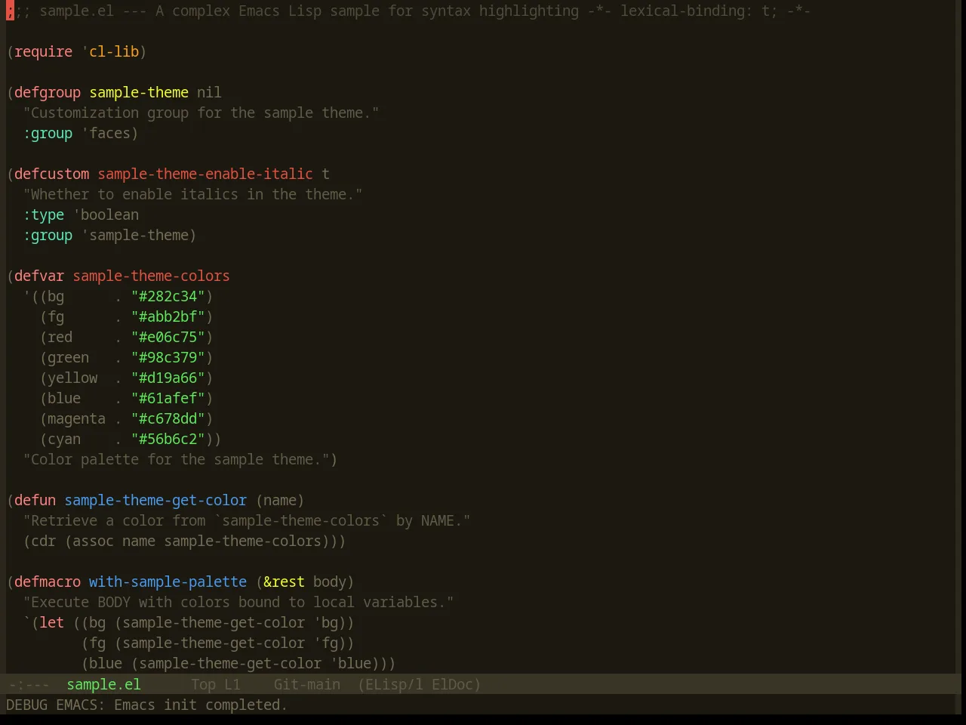Image resolution: width=966 pixels, height=725 pixels.
Task: Click the L1 line number indicator
Action: coord(232,684)
